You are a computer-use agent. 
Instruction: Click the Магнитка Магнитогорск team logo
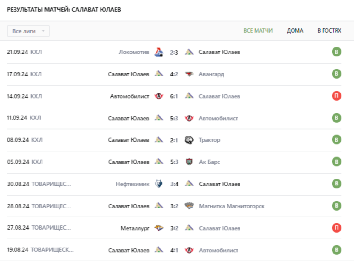click(189, 206)
